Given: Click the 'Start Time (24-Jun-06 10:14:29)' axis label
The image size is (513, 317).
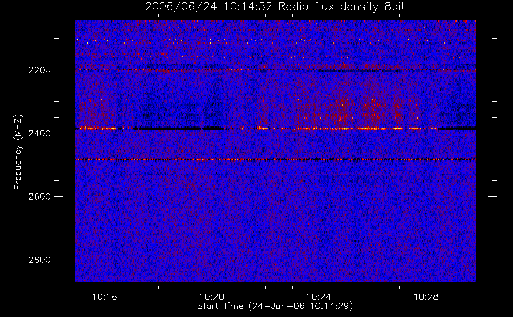Looking at the screenshot, I should [x=275, y=306].
